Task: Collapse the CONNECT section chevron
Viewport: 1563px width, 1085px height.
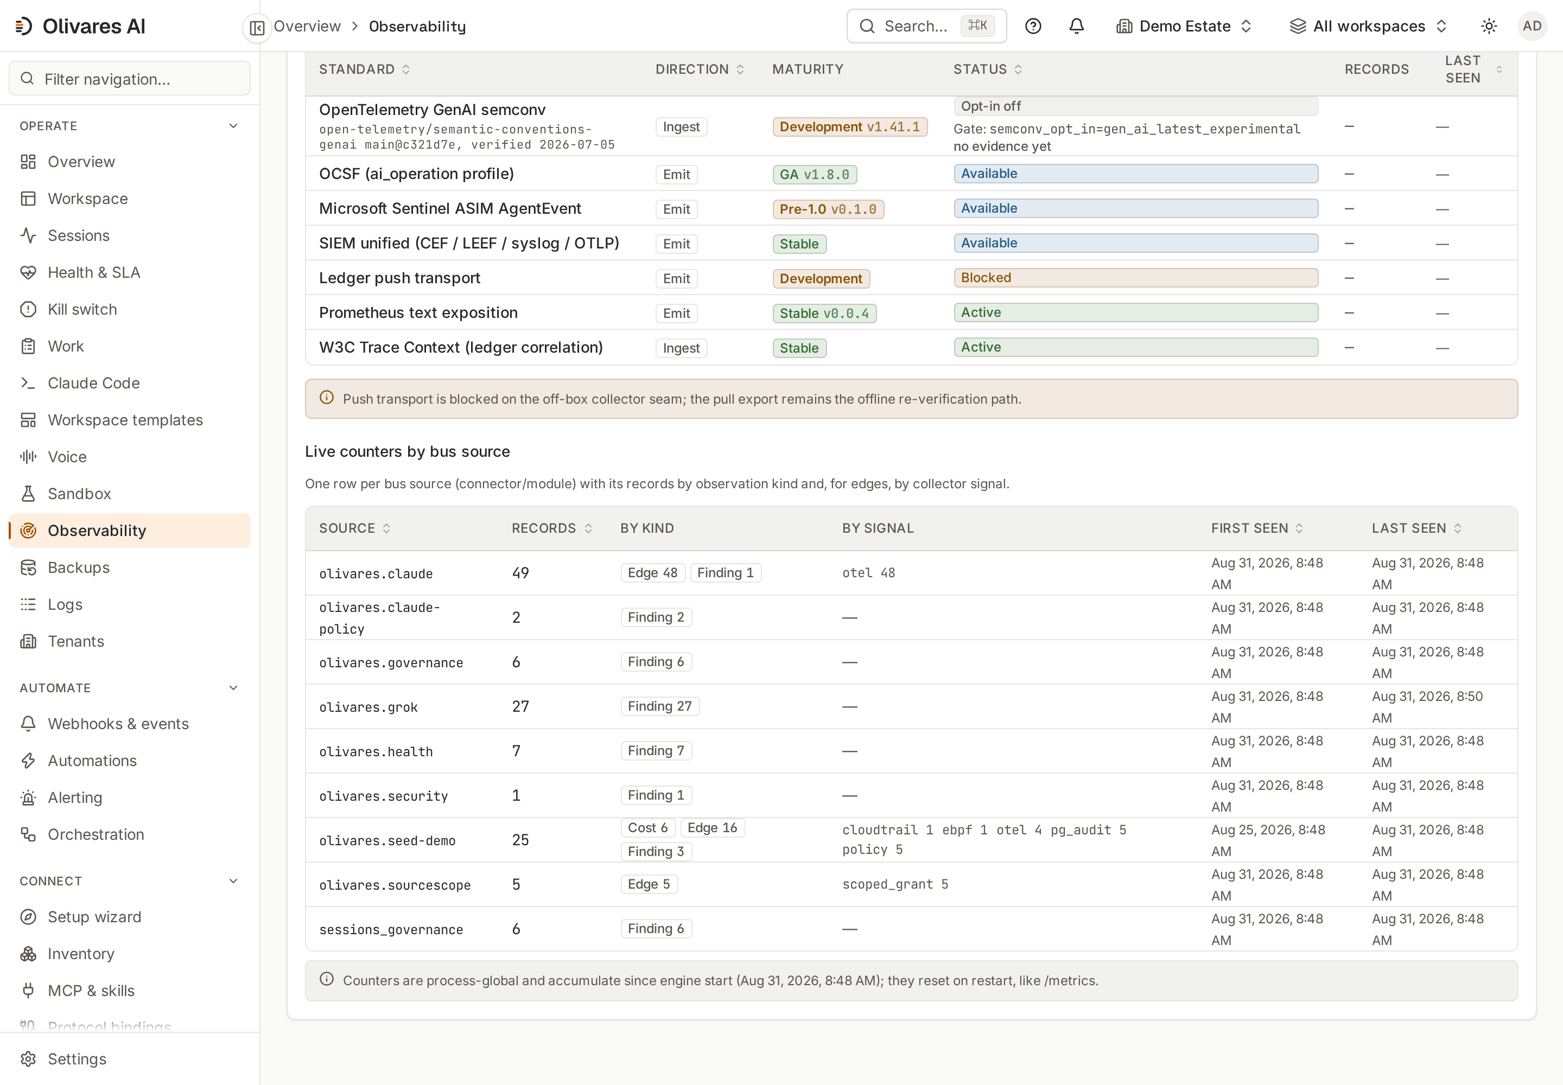Action: click(233, 881)
